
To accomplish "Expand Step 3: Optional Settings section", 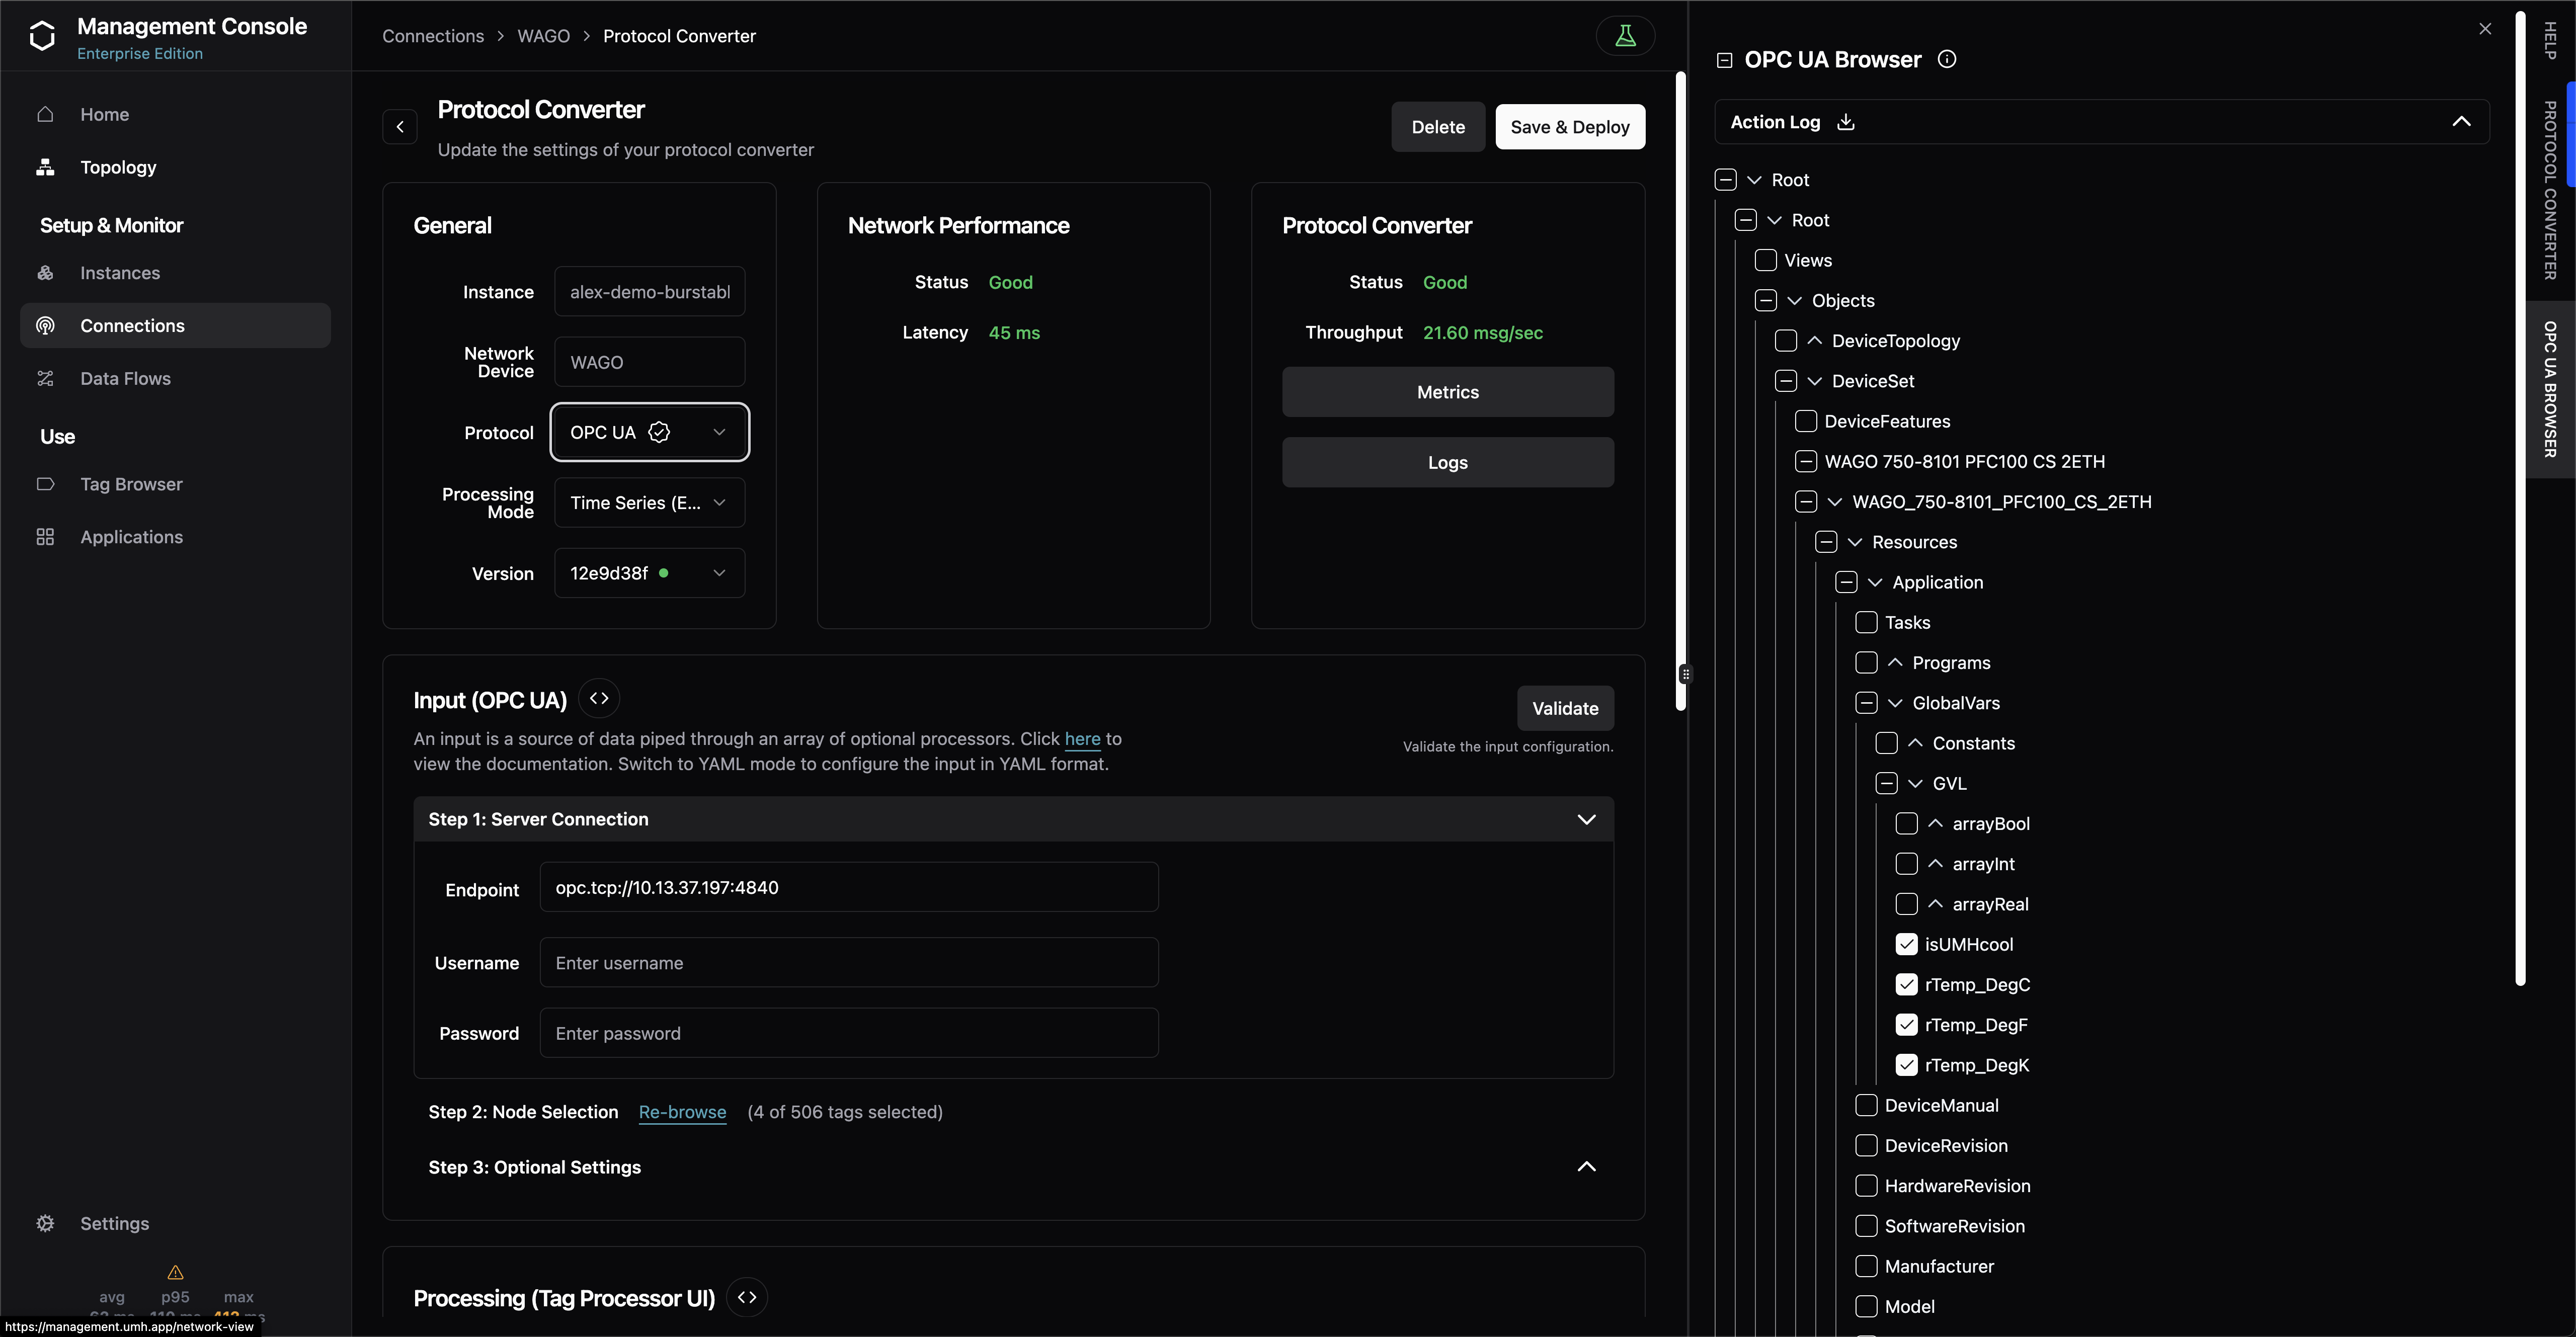I will point(1586,1167).
